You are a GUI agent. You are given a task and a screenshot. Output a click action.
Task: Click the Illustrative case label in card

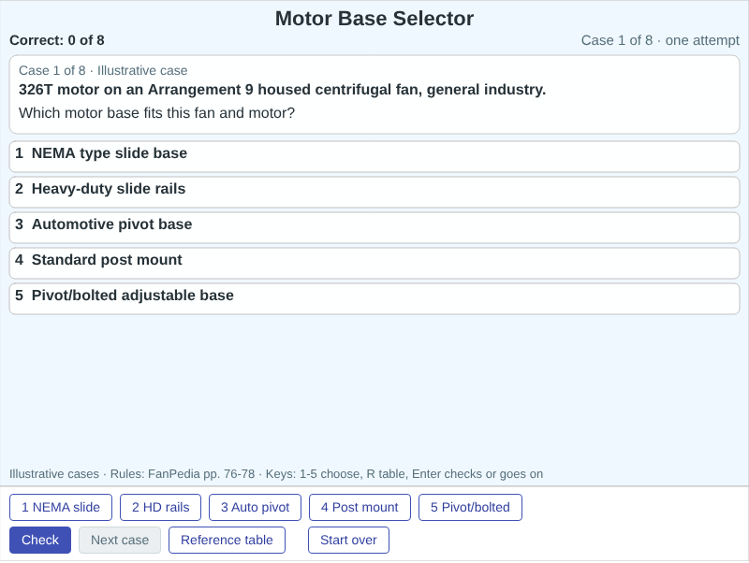(103, 71)
